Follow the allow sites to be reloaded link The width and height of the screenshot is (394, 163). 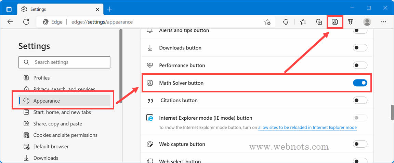(307, 128)
